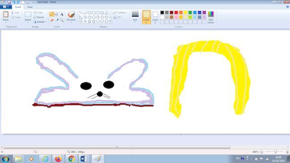Click the Cut button
The height and width of the screenshot is (163, 290).
[x=15, y=13]
